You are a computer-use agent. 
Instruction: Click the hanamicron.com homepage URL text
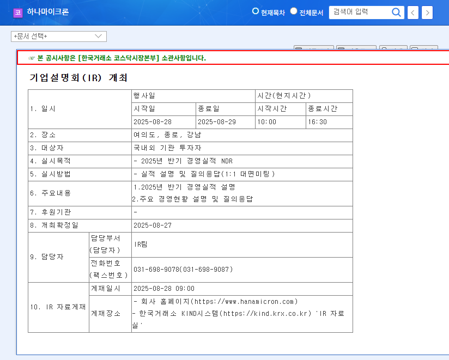coord(246,302)
